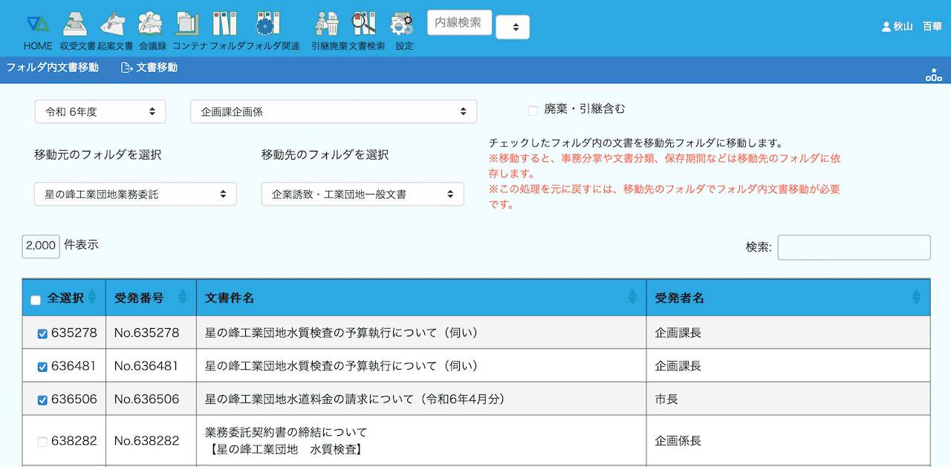The width and height of the screenshot is (951, 467).
Task: Open the 企画課企画係 department dropdown
Action: click(x=334, y=111)
